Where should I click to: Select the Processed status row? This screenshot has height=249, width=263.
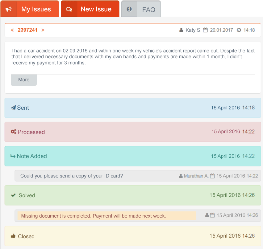point(133,132)
